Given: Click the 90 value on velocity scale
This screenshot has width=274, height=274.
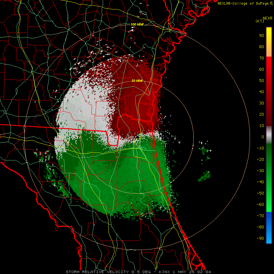Looking at the screenshot, I should (262, 36).
